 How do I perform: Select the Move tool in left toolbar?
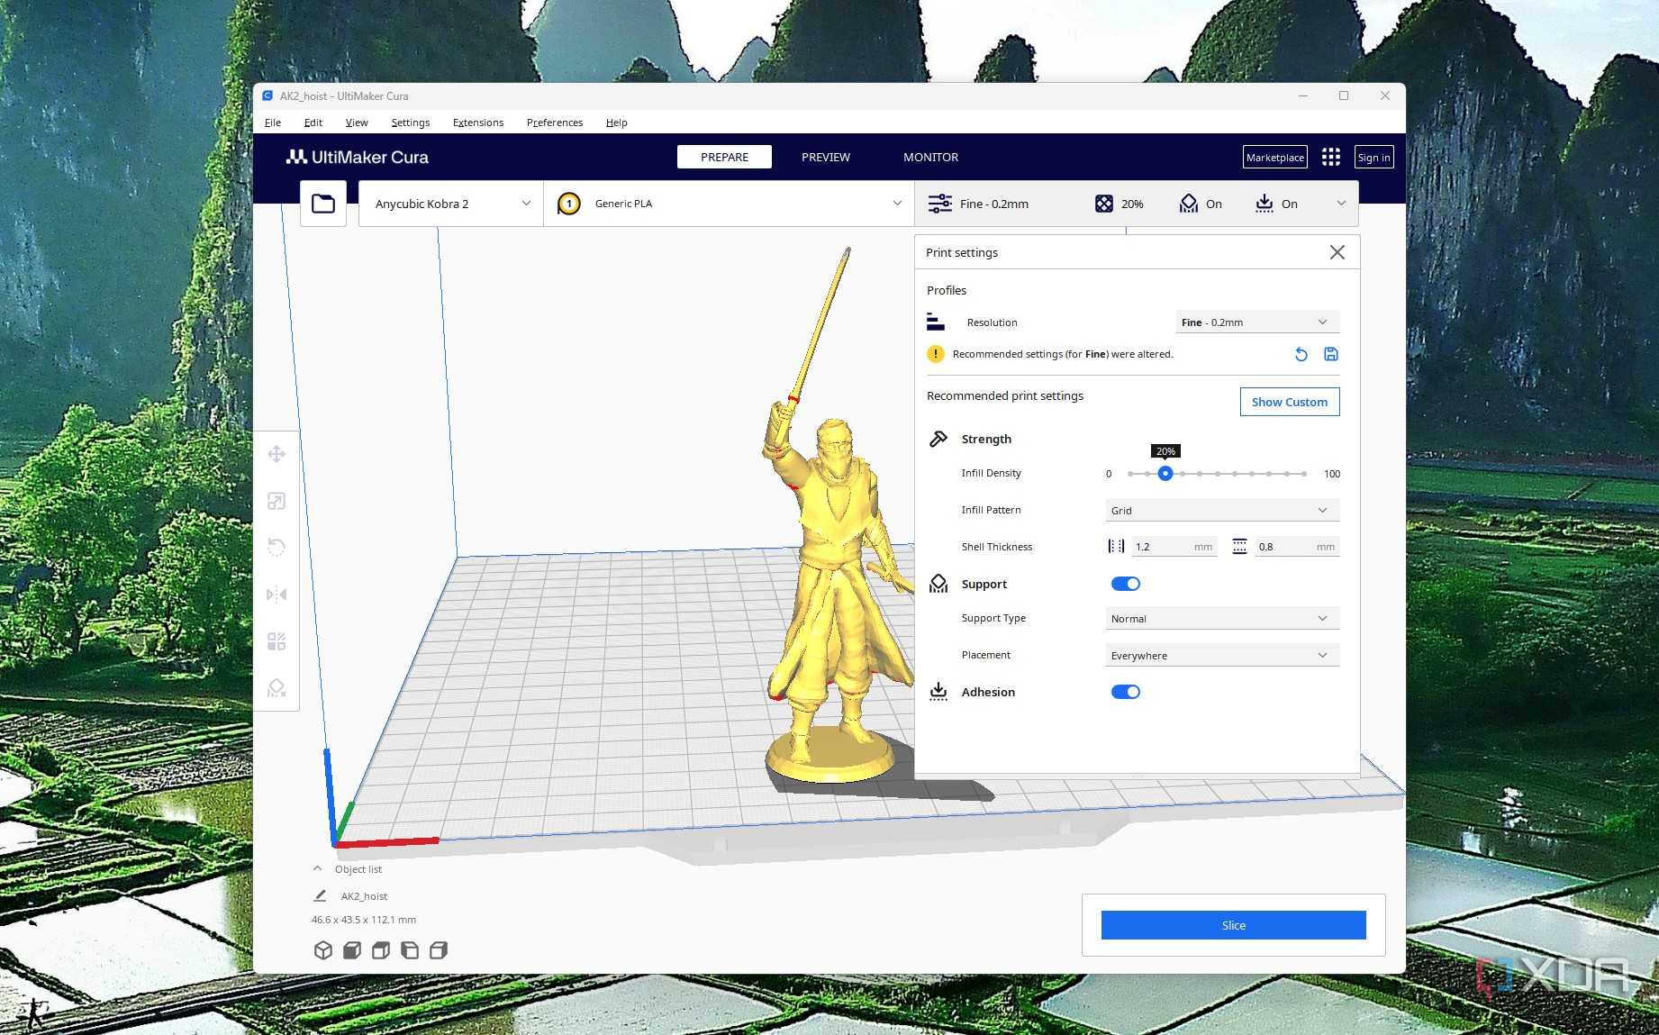pos(276,454)
